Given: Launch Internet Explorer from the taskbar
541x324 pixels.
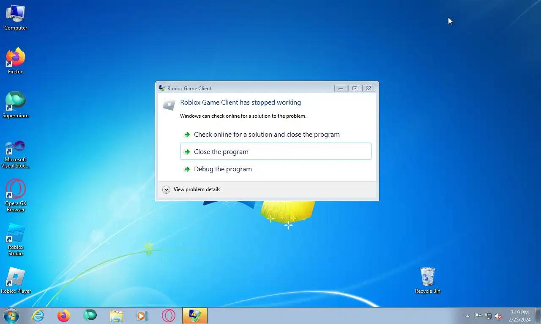Looking at the screenshot, I should (38, 316).
